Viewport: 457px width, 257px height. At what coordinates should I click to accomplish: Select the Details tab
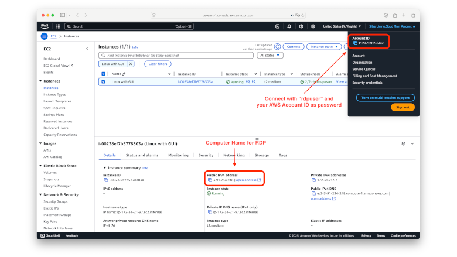coord(110,155)
